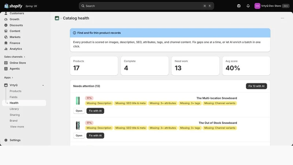Open the page more actions menu
Screen dimensions: 293x165
[x=282, y=18]
